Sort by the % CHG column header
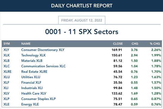This screenshot has height=109, width=163. coord(155,44)
